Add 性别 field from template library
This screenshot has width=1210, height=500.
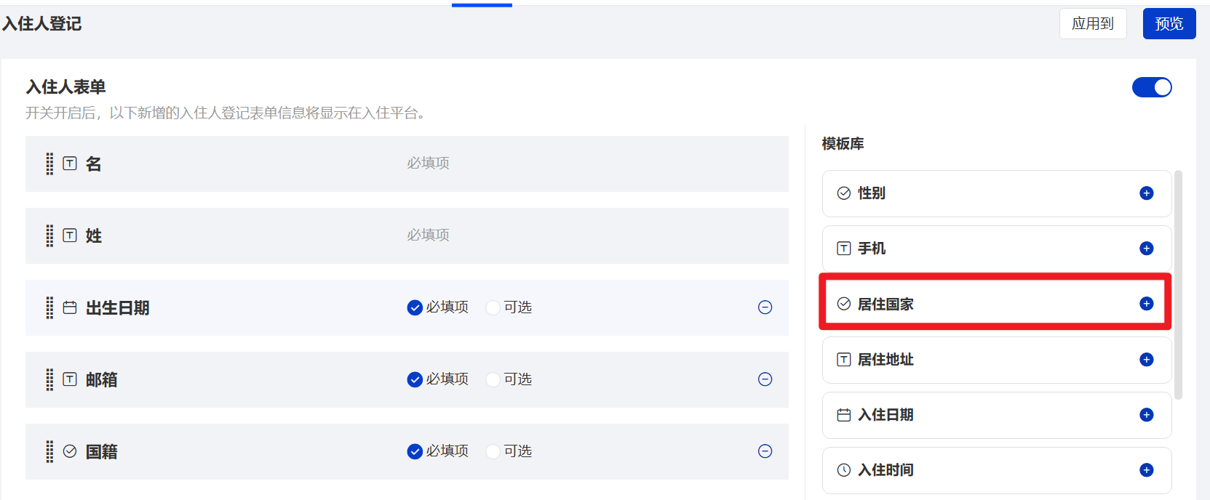[x=1146, y=193]
